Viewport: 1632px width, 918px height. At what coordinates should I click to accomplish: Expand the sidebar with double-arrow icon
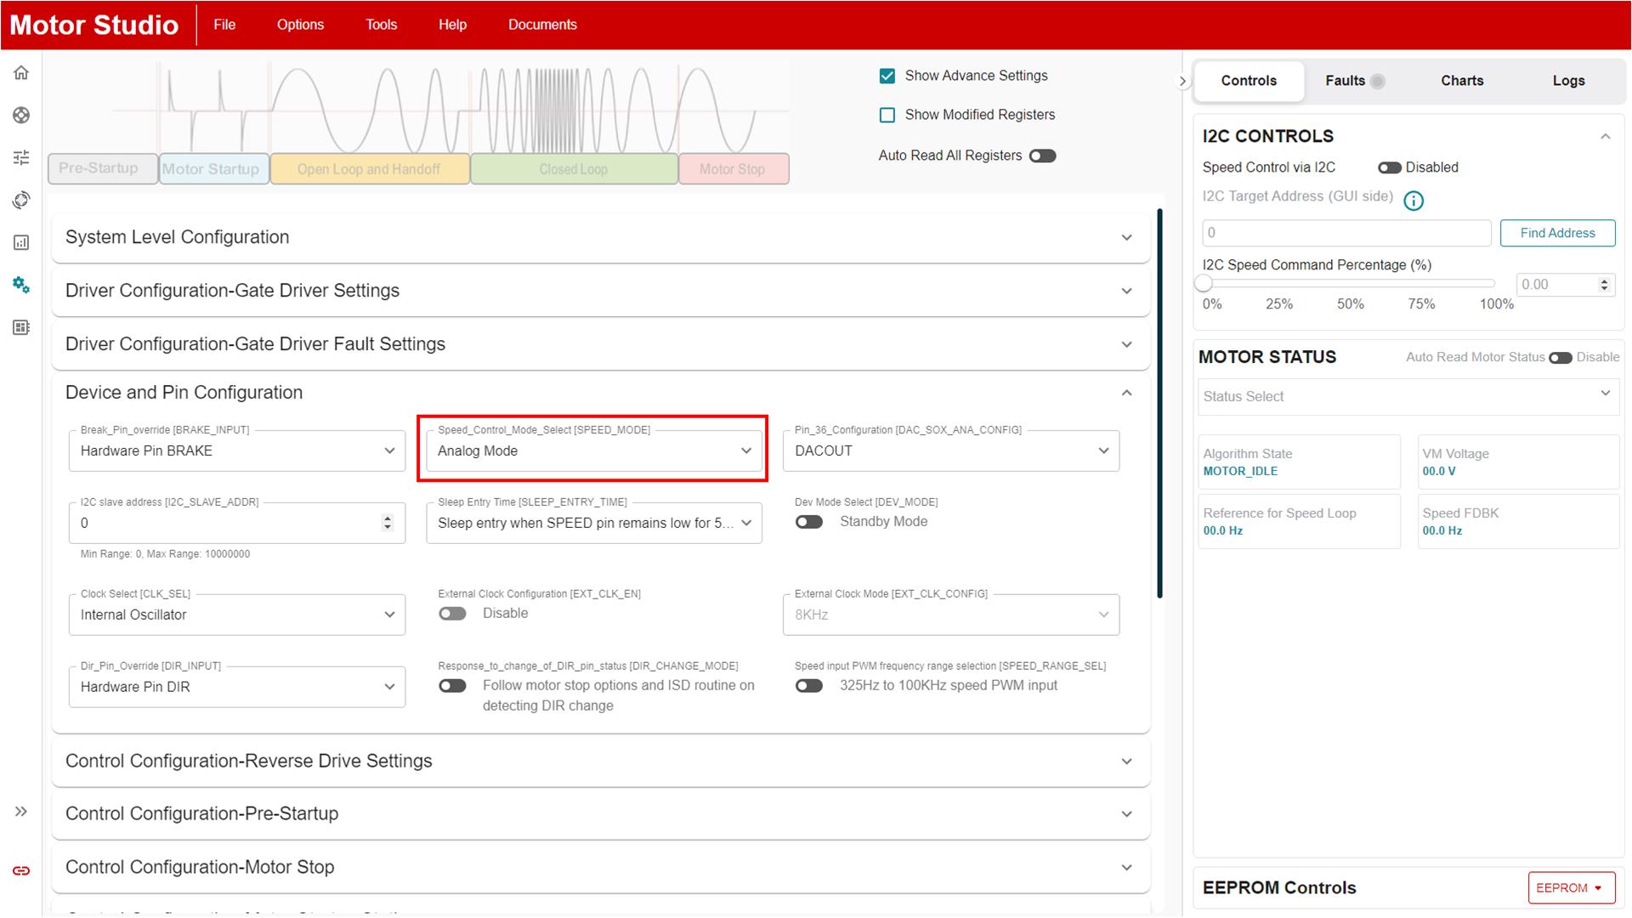(21, 812)
